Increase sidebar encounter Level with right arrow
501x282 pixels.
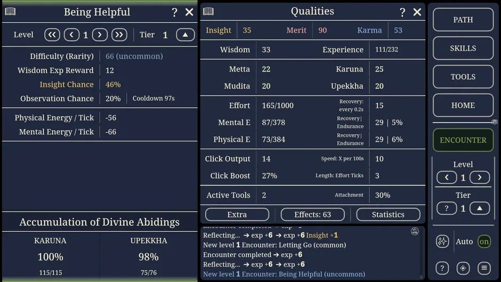click(479, 178)
